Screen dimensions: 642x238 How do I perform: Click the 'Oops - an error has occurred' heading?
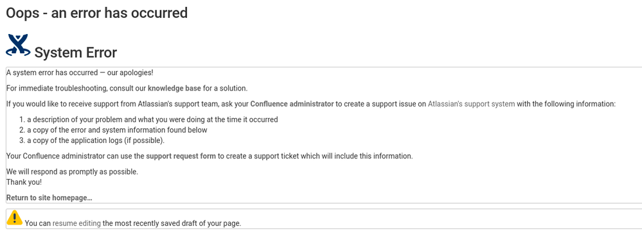[x=96, y=13]
